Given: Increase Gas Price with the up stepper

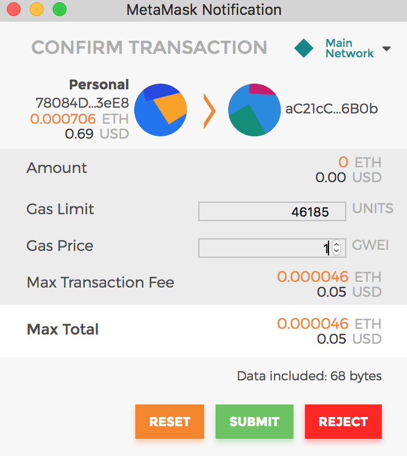Looking at the screenshot, I should [336, 245].
